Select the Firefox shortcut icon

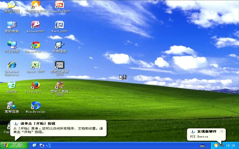tap(36, 87)
